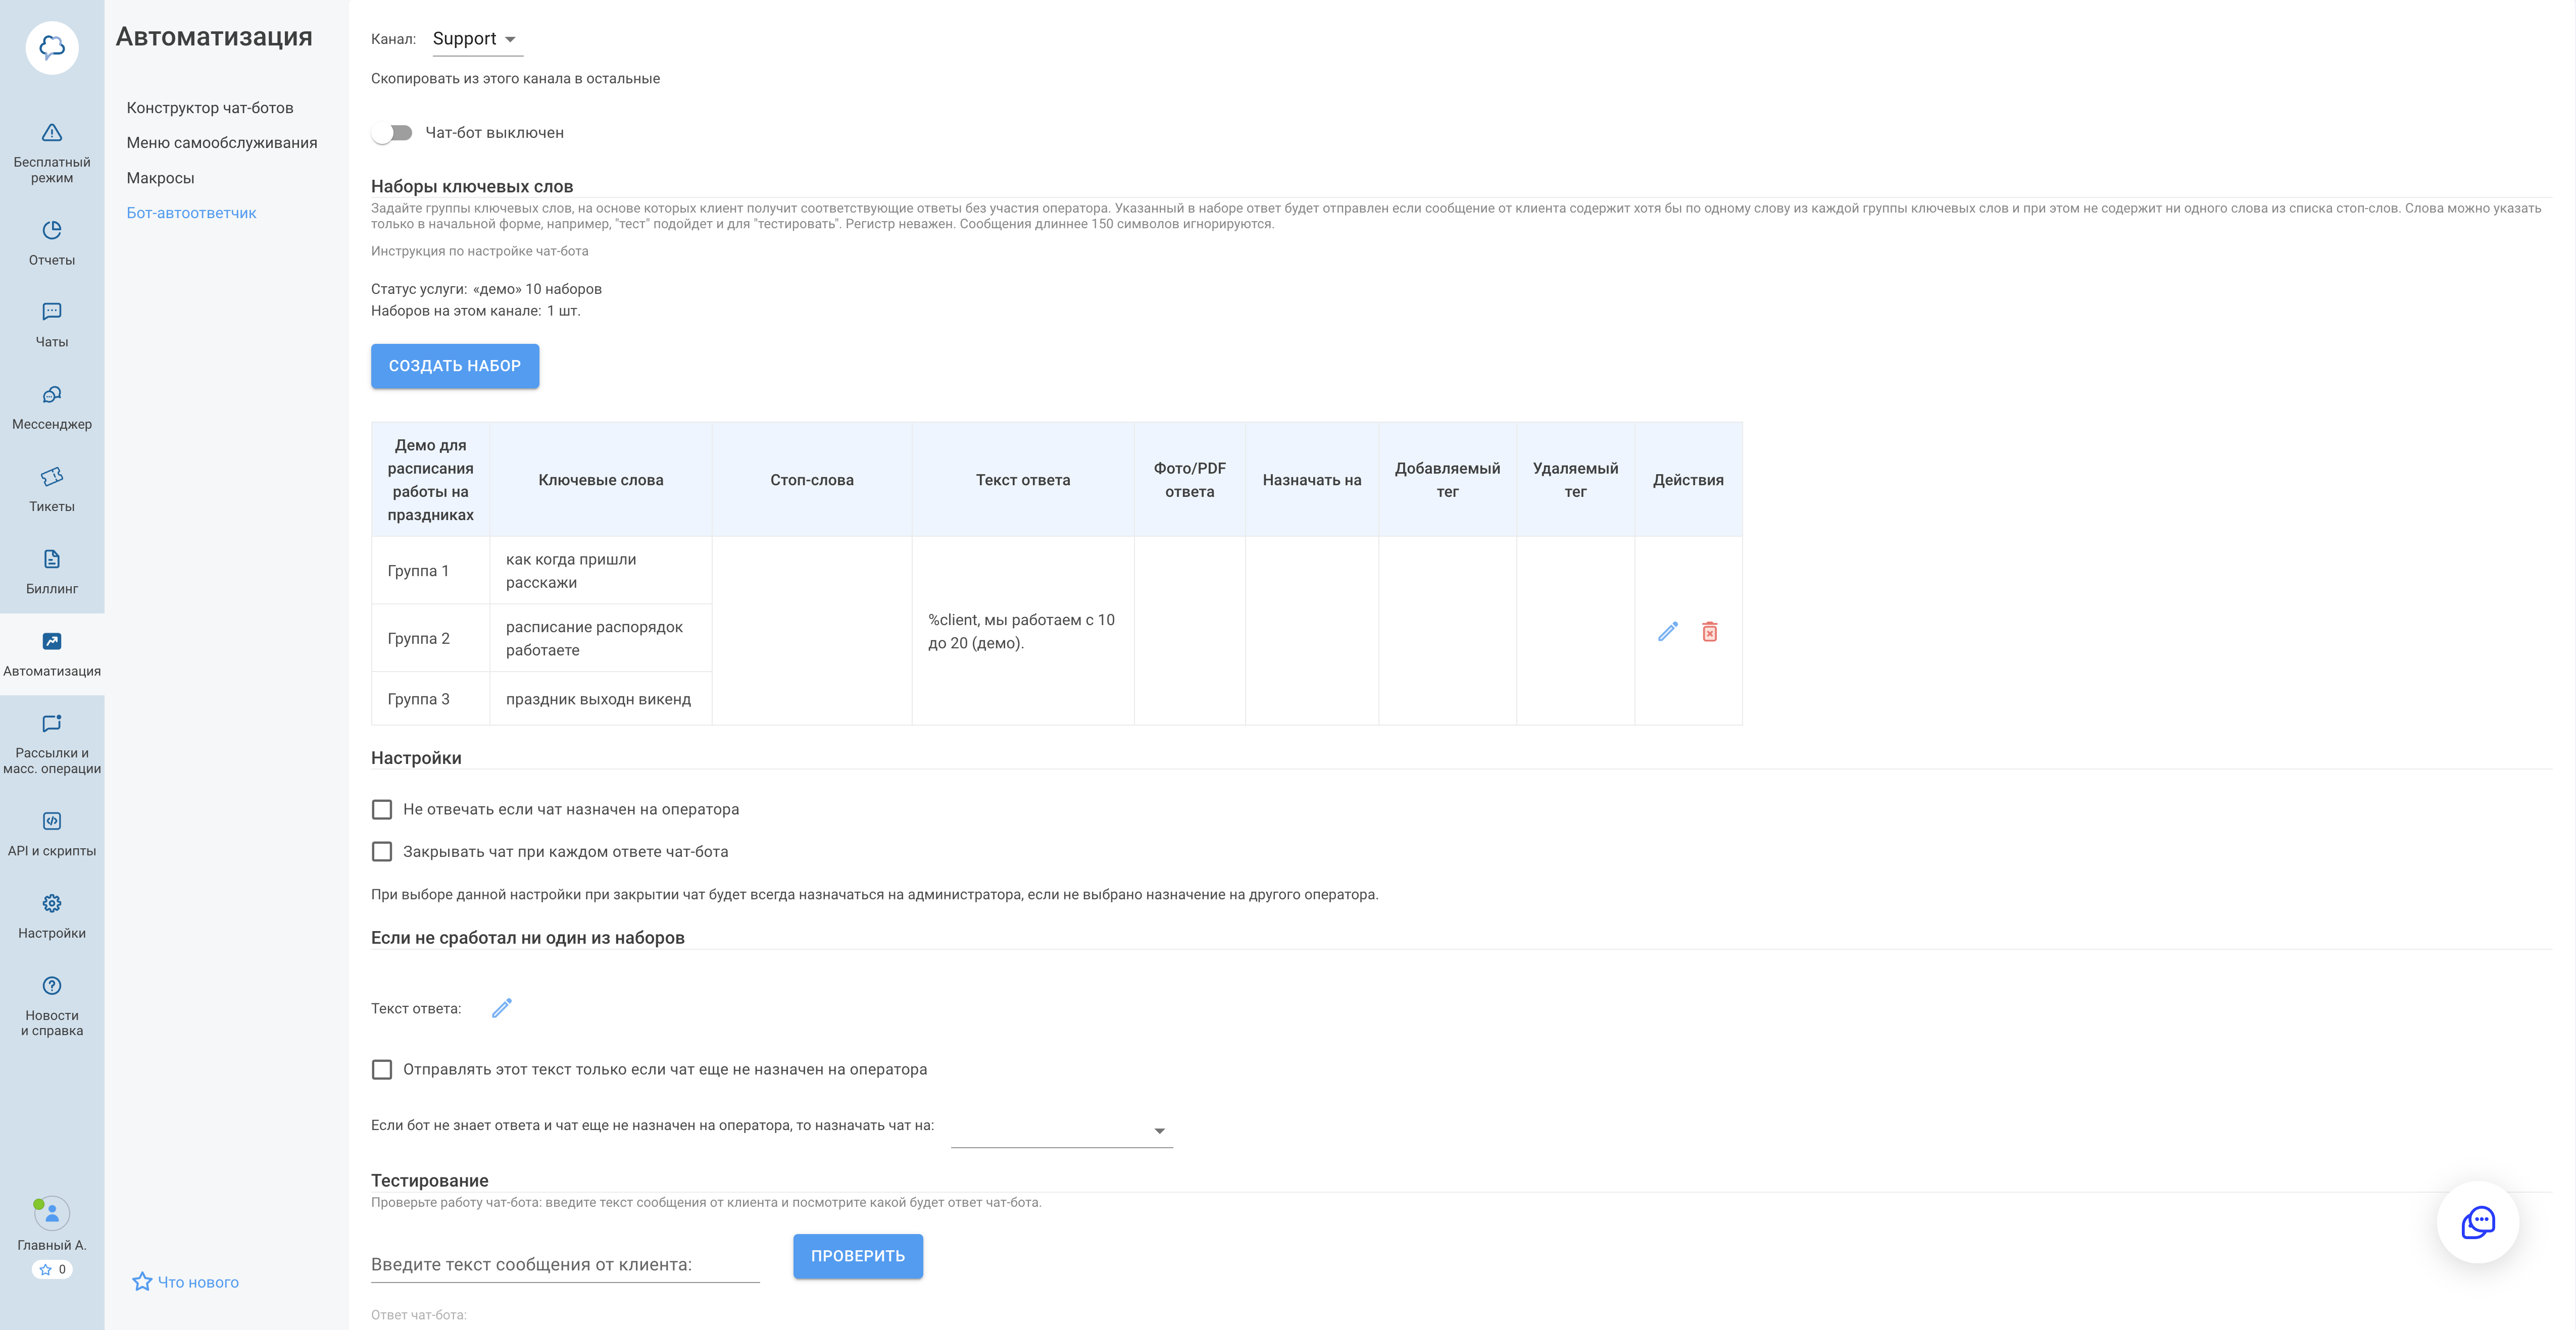The image size is (2576, 1330).
Task: Select the Тикеты sidebar icon
Action: click(x=51, y=488)
